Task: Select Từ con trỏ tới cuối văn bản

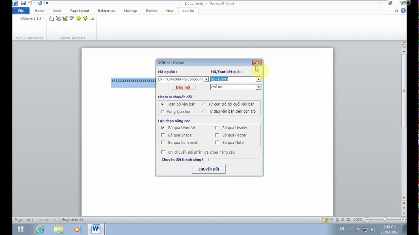Action: [x=204, y=104]
